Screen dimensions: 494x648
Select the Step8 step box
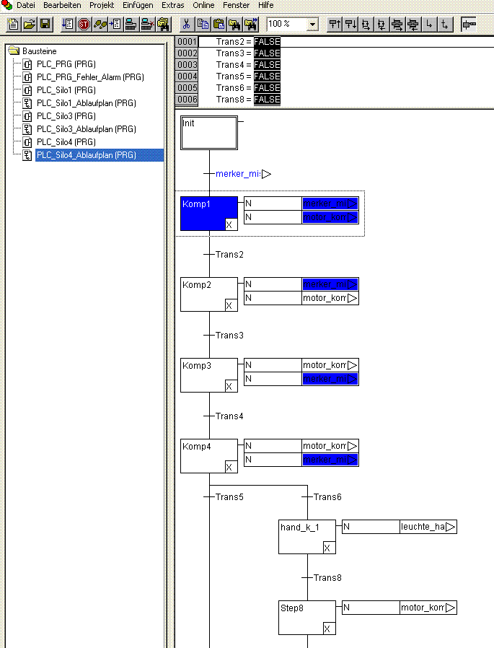coord(307,618)
